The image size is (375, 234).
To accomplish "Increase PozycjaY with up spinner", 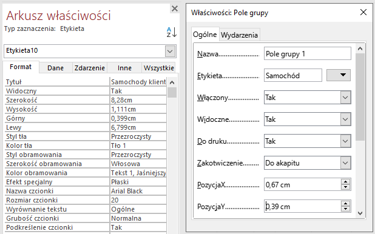I will 346,204.
